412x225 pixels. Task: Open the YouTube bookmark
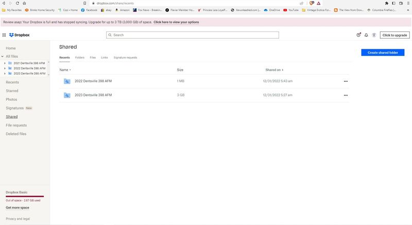click(291, 10)
